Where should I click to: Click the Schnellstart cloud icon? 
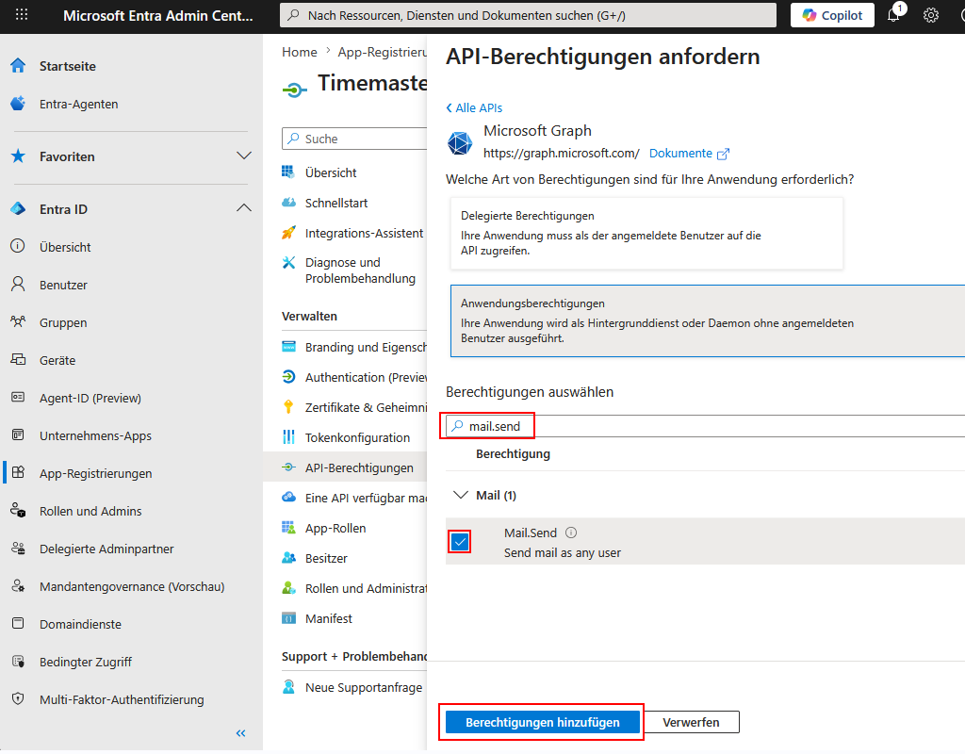[288, 203]
